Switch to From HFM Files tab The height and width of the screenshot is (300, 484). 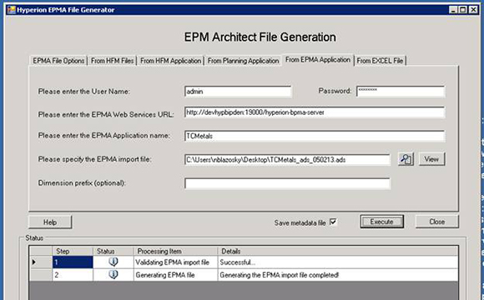click(x=113, y=61)
